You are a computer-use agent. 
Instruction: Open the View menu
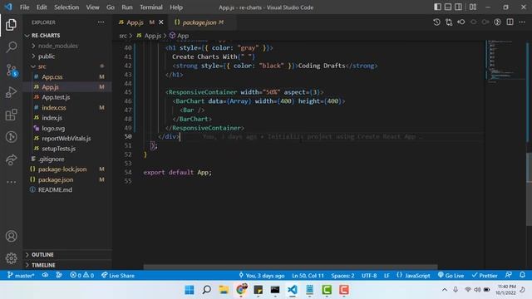pos(92,7)
